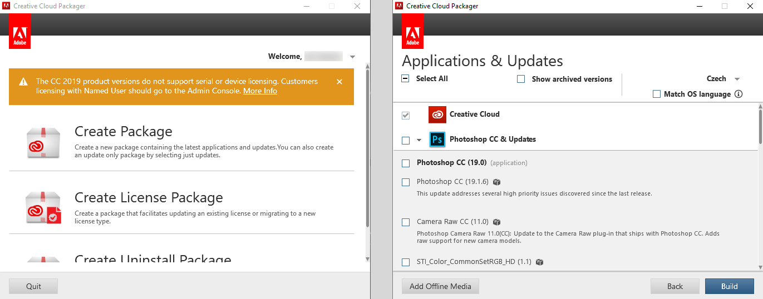
Task: Go back with the Back button
Action: click(x=675, y=286)
